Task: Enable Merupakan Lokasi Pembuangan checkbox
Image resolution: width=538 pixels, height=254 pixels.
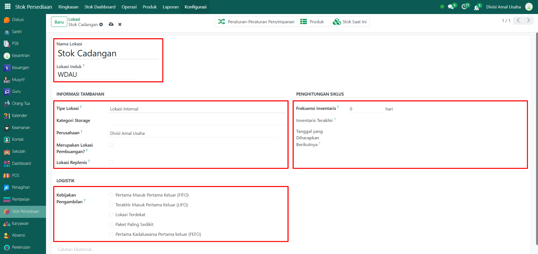Action: [111, 145]
